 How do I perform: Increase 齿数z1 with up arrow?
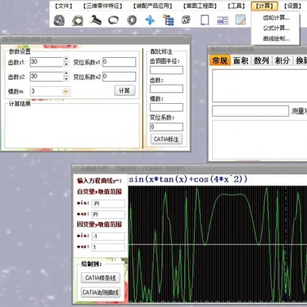66,59
